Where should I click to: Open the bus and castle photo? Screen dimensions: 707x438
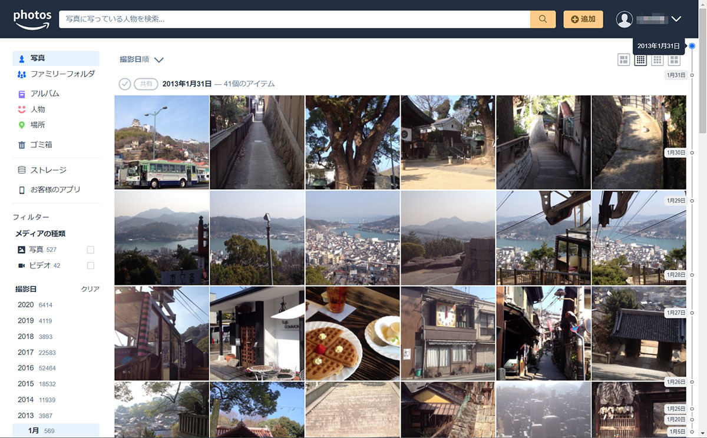click(161, 142)
